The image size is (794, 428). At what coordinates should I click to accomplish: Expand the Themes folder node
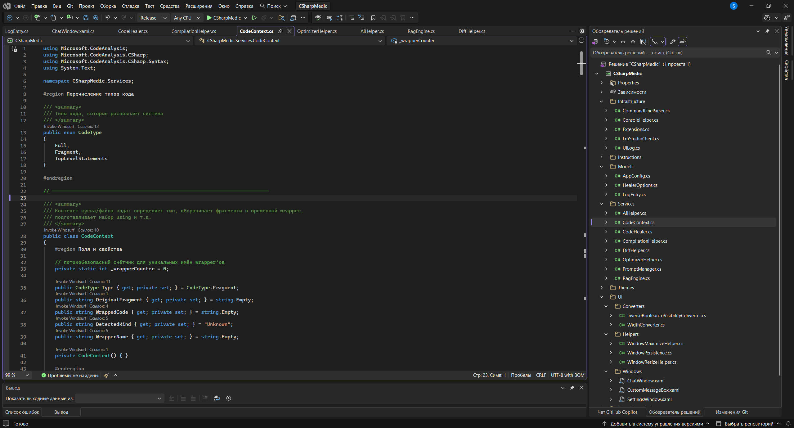tap(602, 287)
